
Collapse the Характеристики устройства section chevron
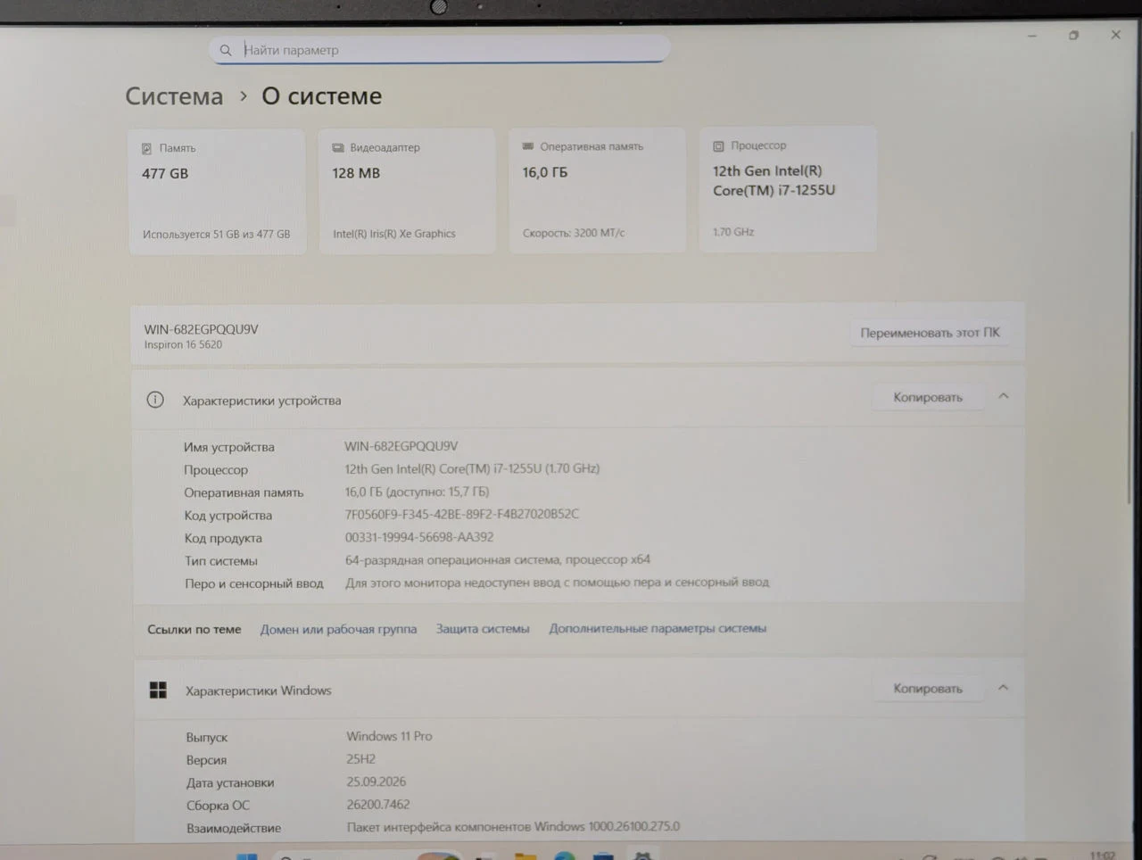point(1003,396)
